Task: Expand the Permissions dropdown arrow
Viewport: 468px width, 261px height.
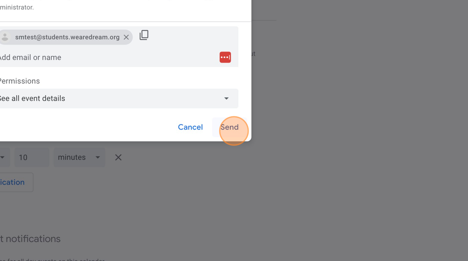Action: click(x=226, y=98)
